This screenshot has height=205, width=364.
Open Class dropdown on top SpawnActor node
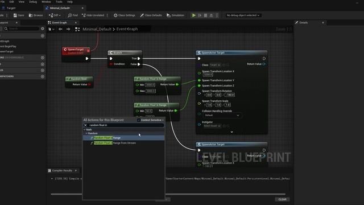215,65
